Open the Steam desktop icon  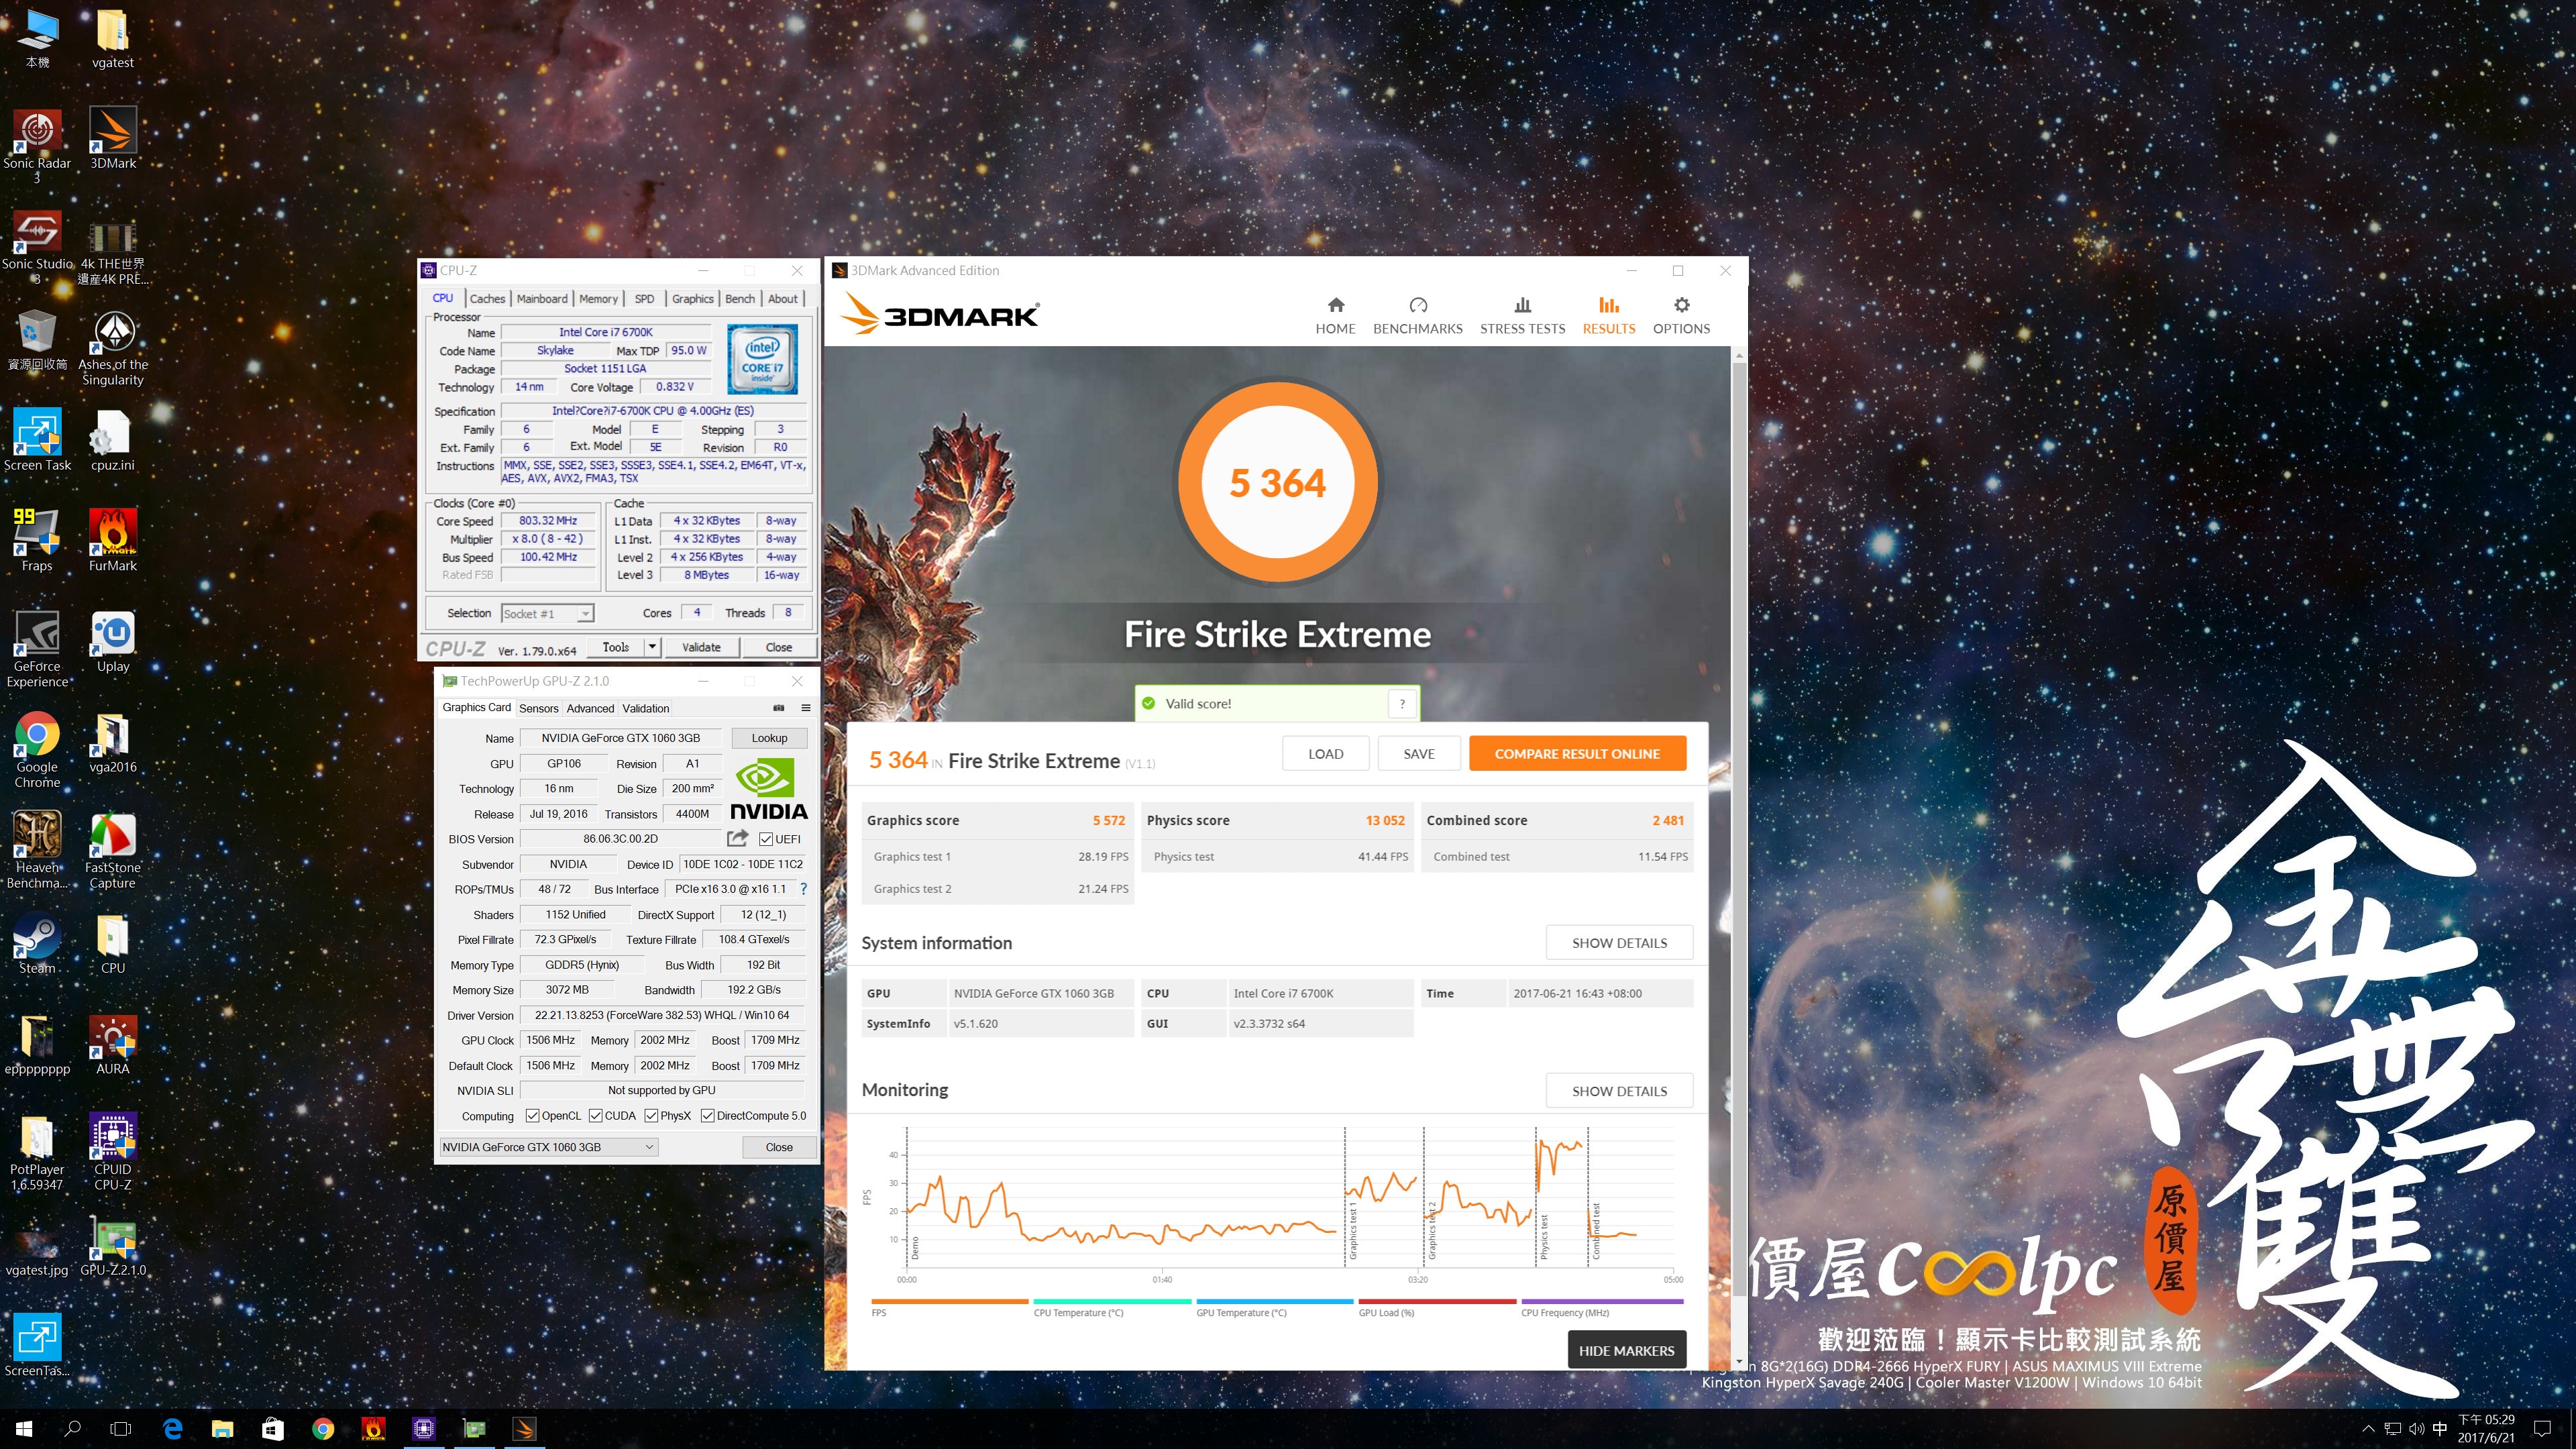tap(37, 944)
